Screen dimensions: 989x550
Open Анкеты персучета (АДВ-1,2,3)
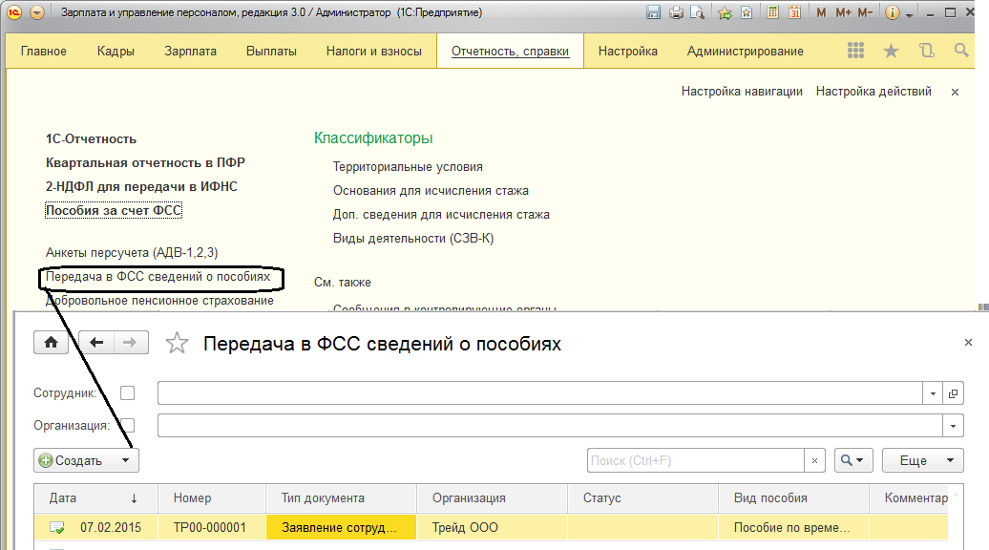pyautogui.click(x=132, y=253)
